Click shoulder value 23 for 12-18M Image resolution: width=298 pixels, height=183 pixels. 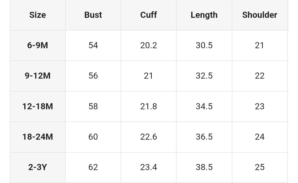pos(259,106)
